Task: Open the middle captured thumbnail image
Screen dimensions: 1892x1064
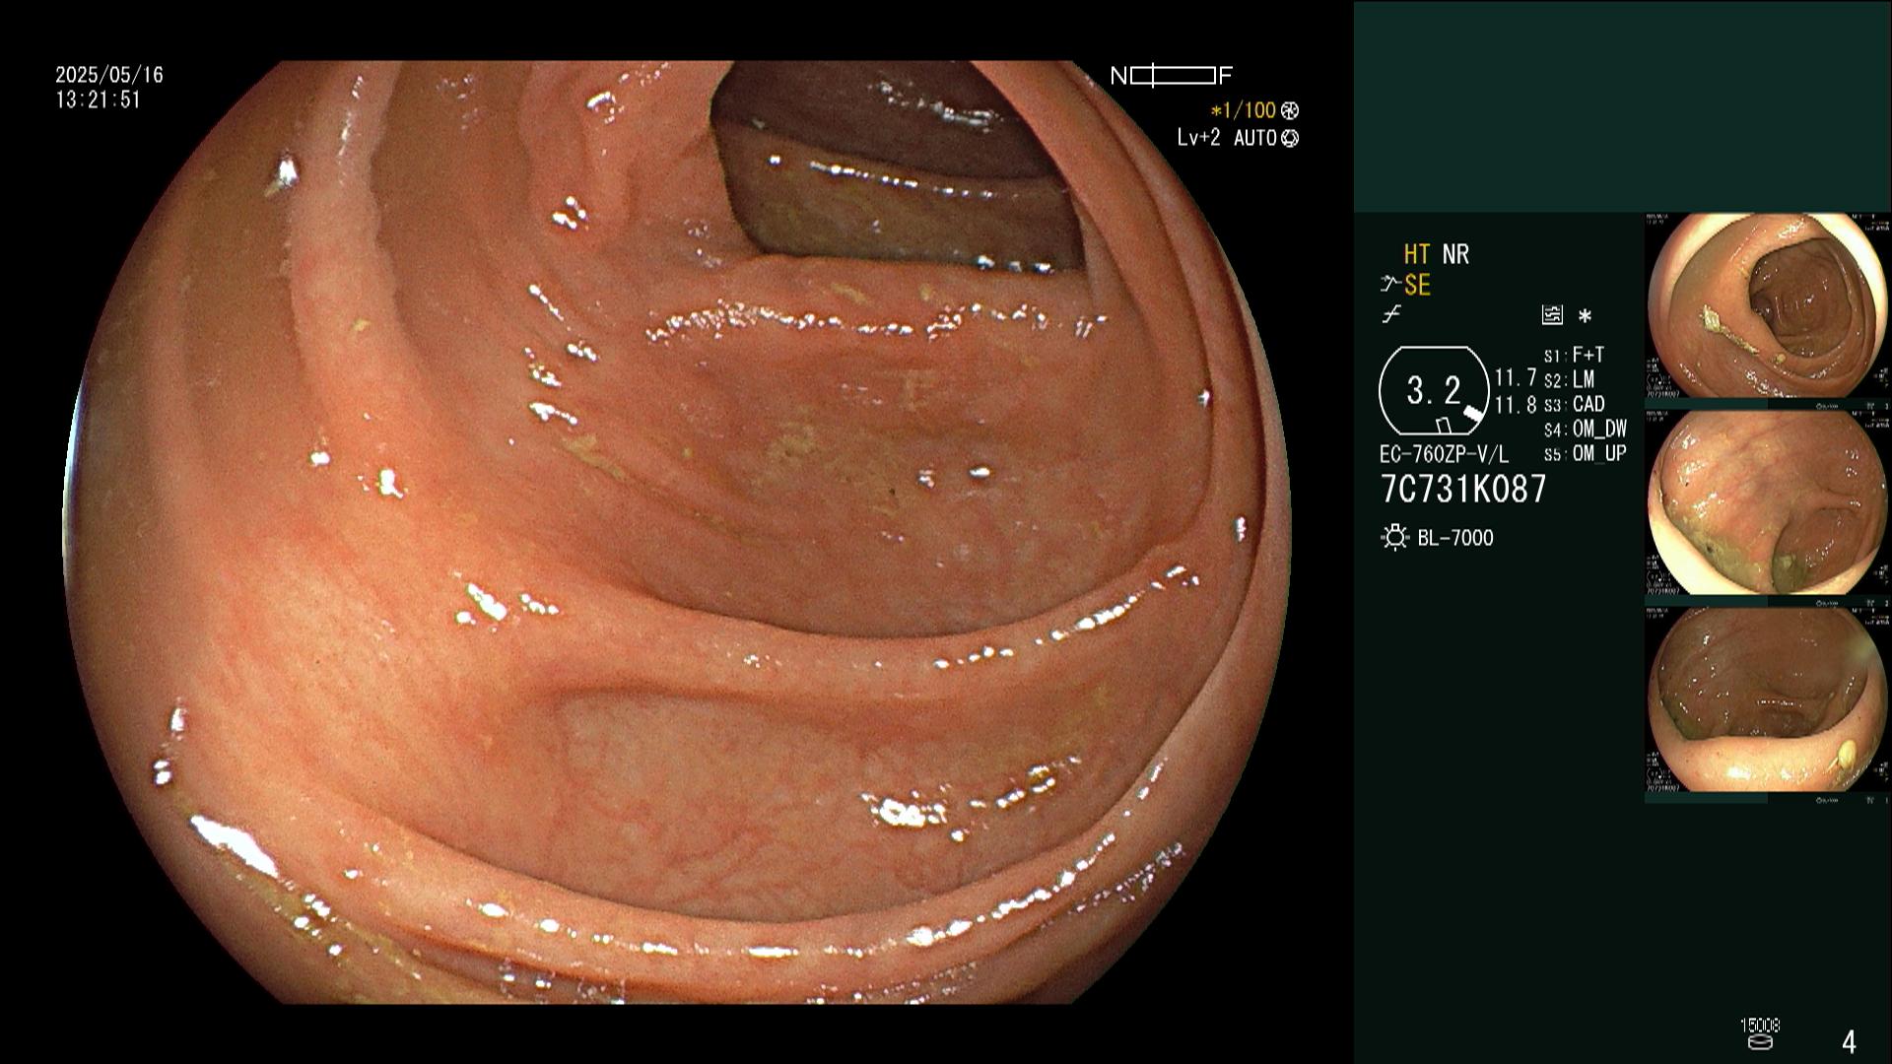Action: (1768, 502)
